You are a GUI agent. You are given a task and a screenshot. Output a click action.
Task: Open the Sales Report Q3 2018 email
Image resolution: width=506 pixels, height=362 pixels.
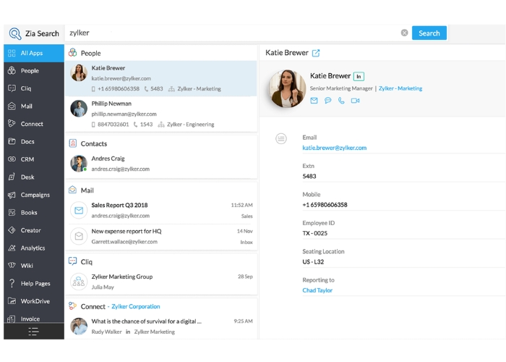tap(160, 211)
